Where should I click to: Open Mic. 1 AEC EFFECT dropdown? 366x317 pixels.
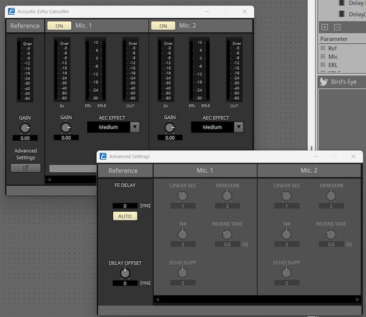pyautogui.click(x=135, y=127)
